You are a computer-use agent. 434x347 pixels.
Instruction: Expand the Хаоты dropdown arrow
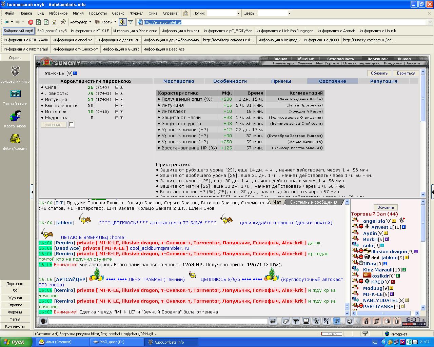pos(115,22)
